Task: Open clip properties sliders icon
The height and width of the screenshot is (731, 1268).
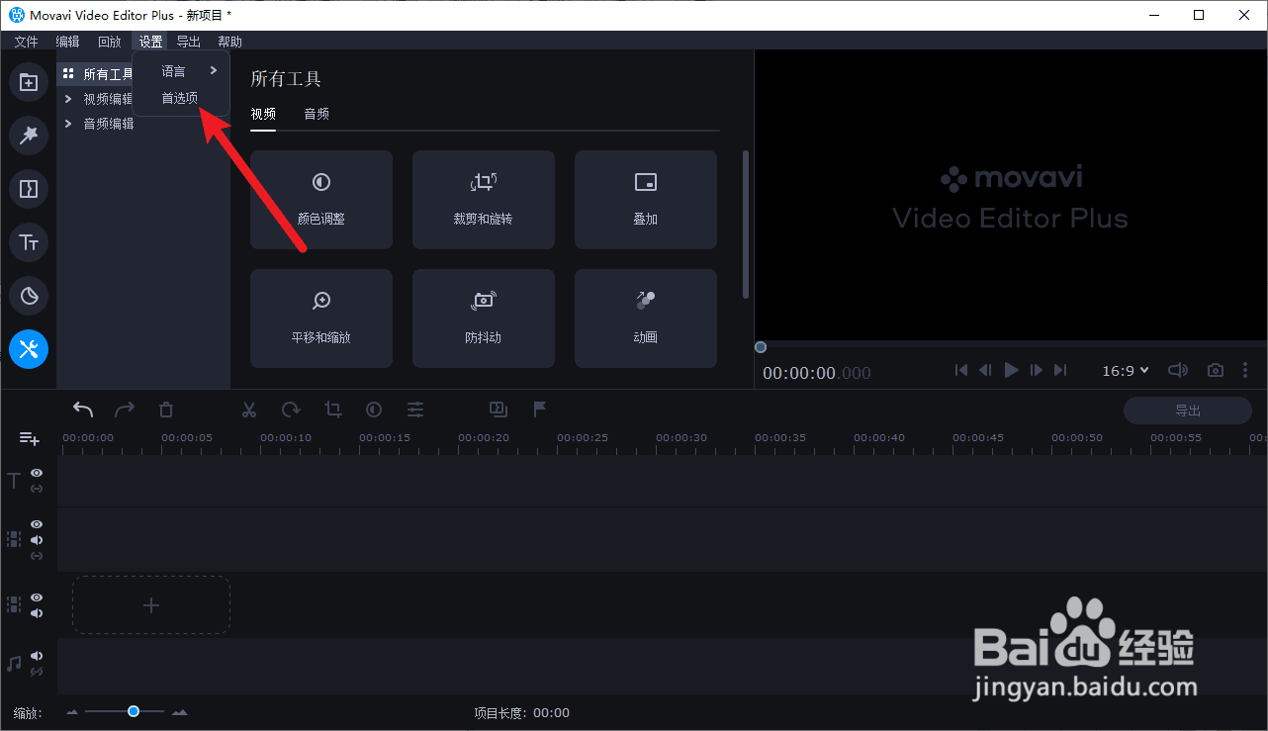Action: (415, 410)
